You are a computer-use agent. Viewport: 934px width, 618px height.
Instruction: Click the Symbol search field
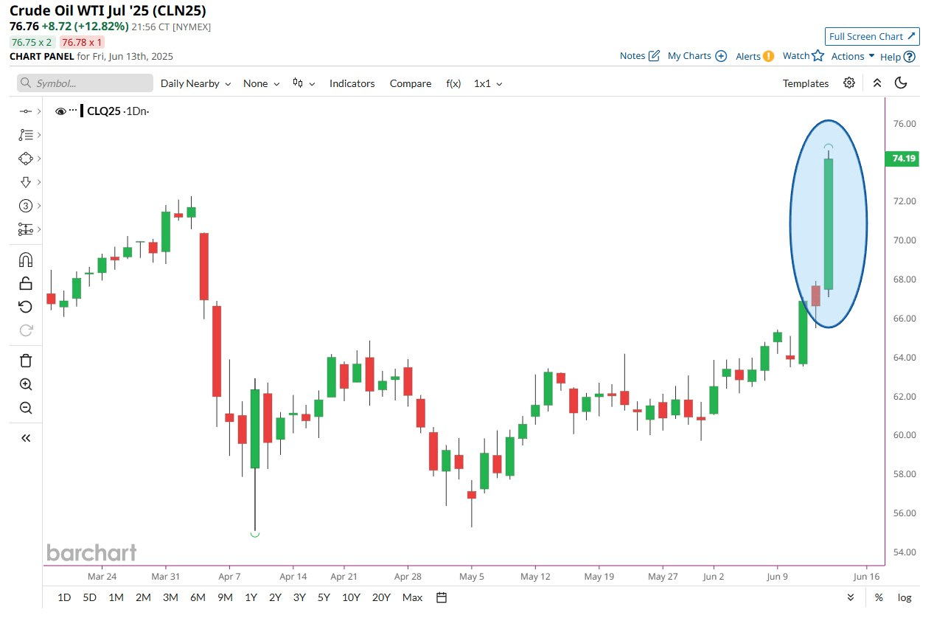tap(85, 83)
